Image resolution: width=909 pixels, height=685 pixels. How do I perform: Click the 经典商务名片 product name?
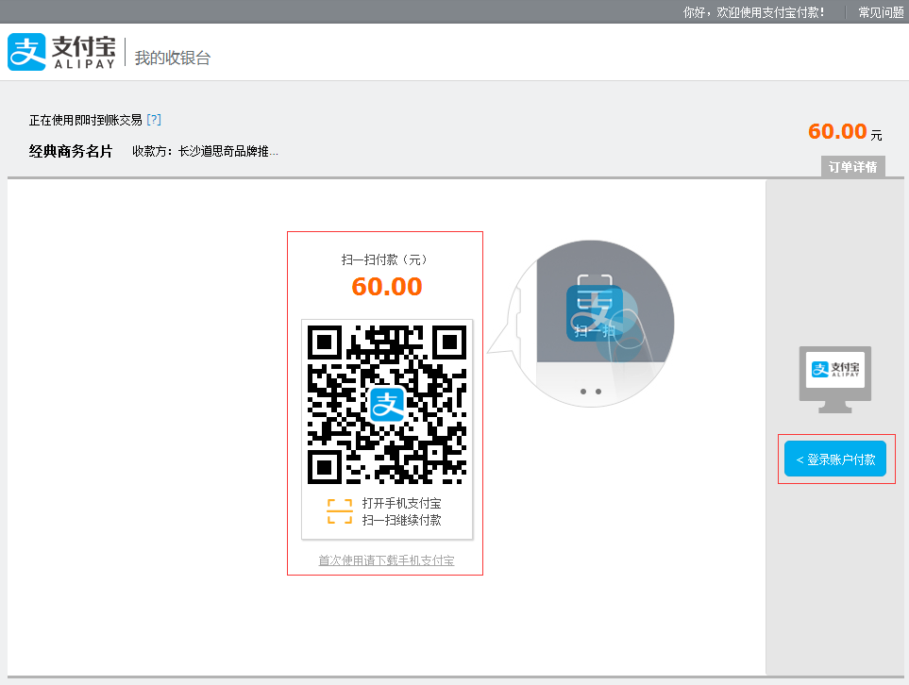(x=71, y=151)
